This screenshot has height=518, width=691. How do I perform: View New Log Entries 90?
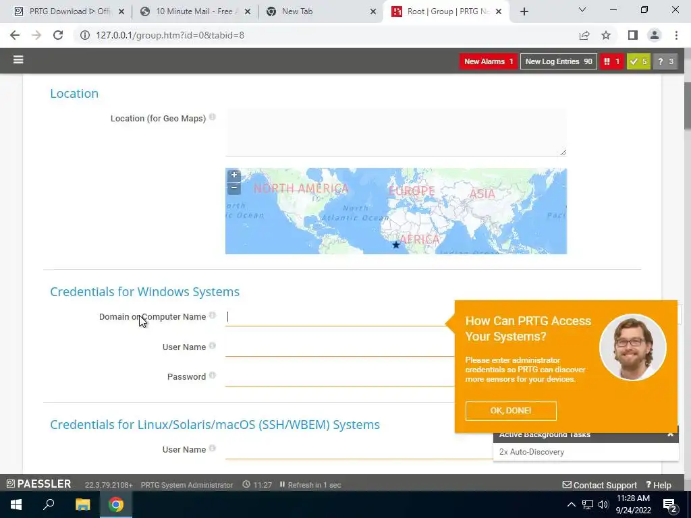pyautogui.click(x=558, y=61)
